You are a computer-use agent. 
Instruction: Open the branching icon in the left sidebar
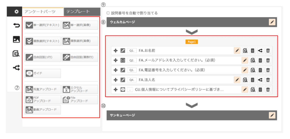click(x=16, y=68)
